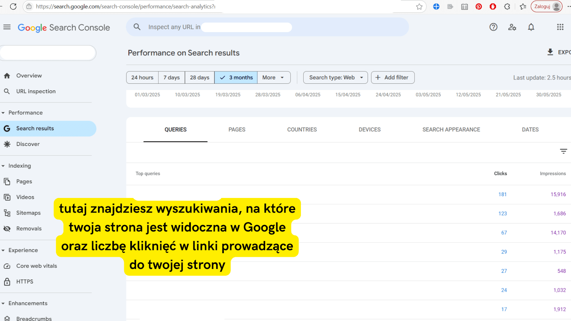The width and height of the screenshot is (571, 321).
Task: Click Add filter button
Action: (x=393, y=77)
